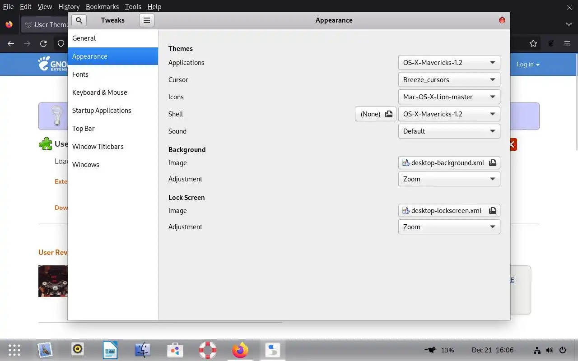Viewport: 578px width, 361px height.
Task: Open the Sound theme dropdown
Action: coord(449,131)
